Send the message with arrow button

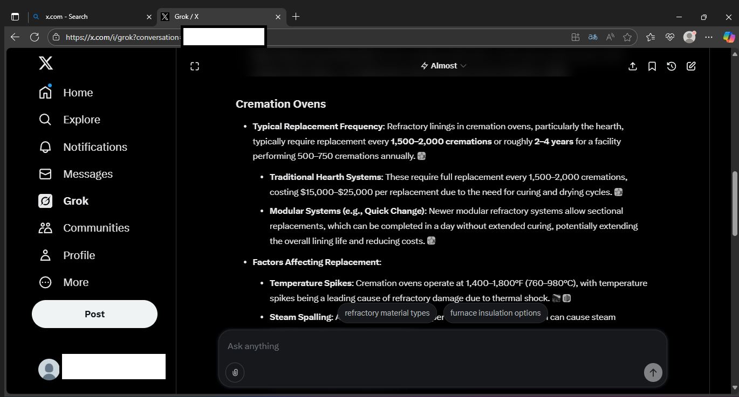(x=653, y=372)
